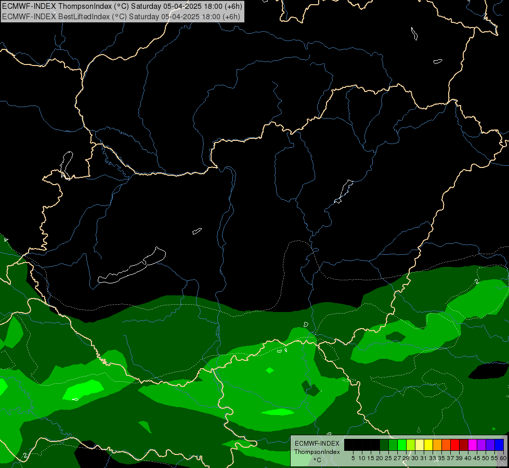
Task: Select the violet 50–55 legend swatch
Action: pos(490,445)
